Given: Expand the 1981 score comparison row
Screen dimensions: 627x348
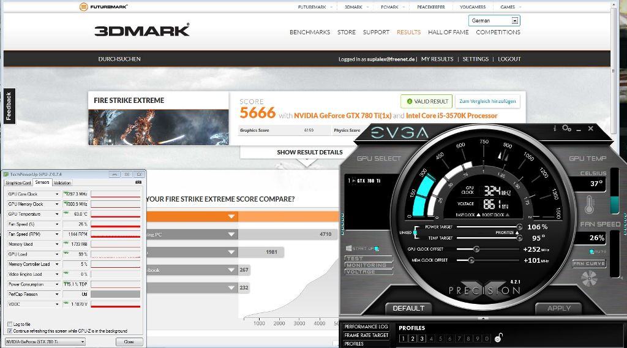Looking at the screenshot, I should (x=231, y=252).
